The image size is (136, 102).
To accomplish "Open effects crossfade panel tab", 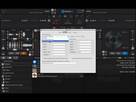I will click(16, 58).
